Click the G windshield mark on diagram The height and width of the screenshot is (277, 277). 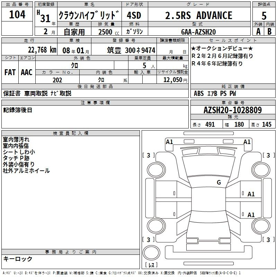click(x=219, y=182)
